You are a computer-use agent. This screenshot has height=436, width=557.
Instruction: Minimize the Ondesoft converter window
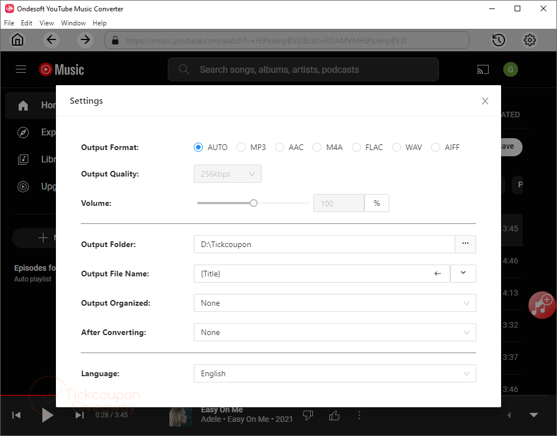(492, 8)
